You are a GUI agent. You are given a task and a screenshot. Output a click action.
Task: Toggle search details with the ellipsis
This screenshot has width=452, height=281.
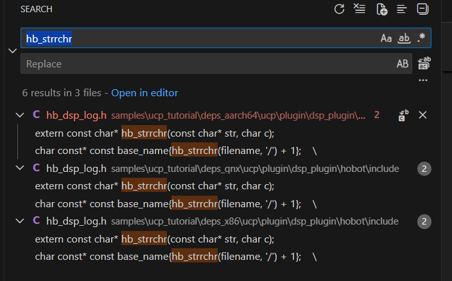pos(422,80)
